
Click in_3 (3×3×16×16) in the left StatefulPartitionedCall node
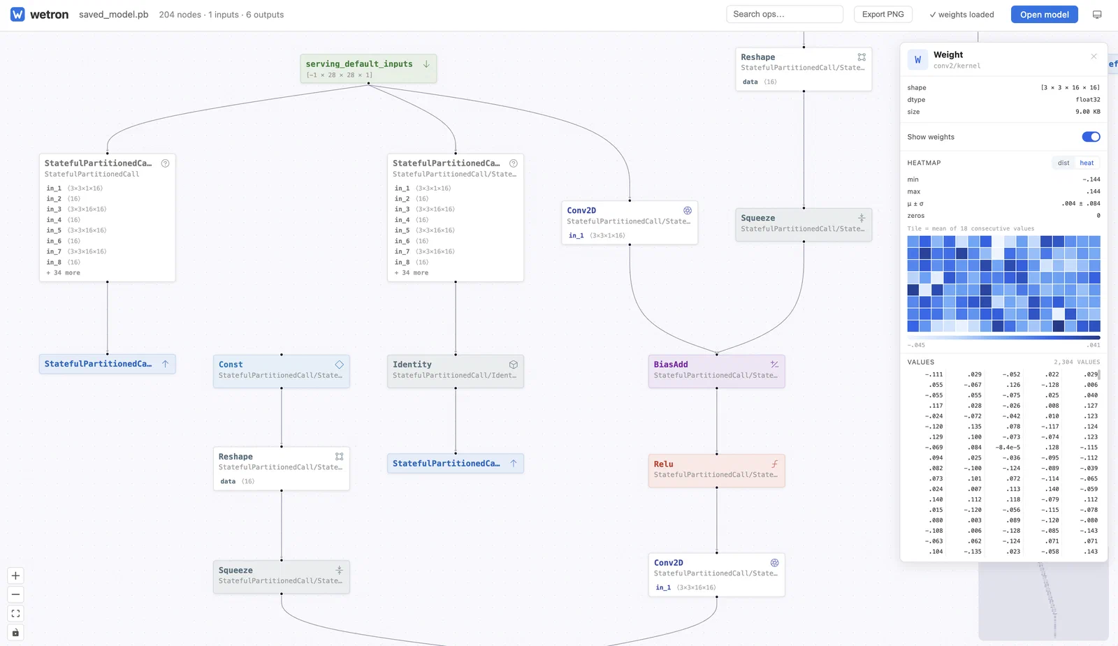click(76, 210)
